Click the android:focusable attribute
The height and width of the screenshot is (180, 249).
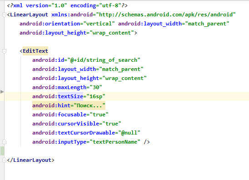point(59,115)
